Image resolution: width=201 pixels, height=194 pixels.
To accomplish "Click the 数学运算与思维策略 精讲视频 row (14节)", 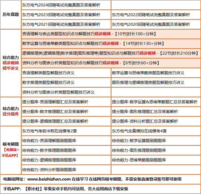I will click(x=111, y=44).
